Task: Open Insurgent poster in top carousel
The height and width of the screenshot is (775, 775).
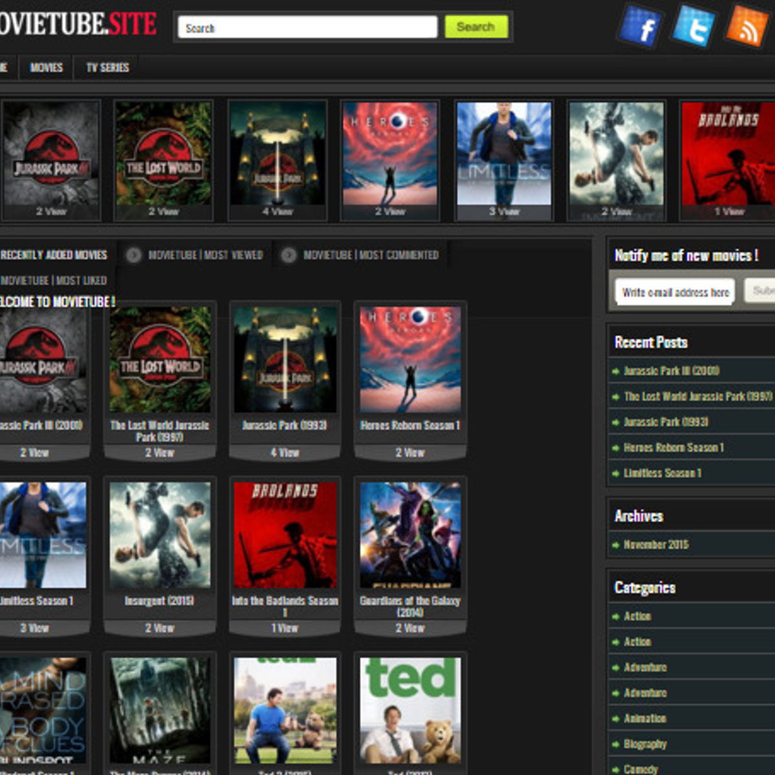Action: [617, 154]
